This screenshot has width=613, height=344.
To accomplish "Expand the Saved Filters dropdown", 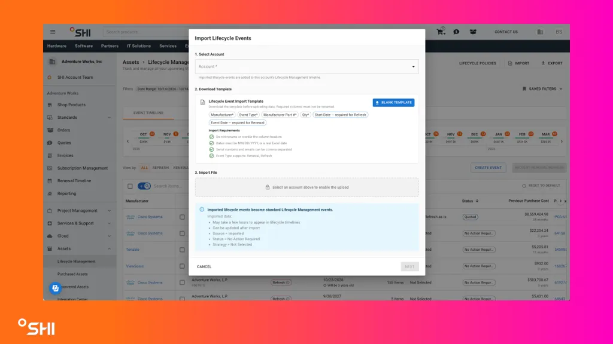I will tap(542, 89).
